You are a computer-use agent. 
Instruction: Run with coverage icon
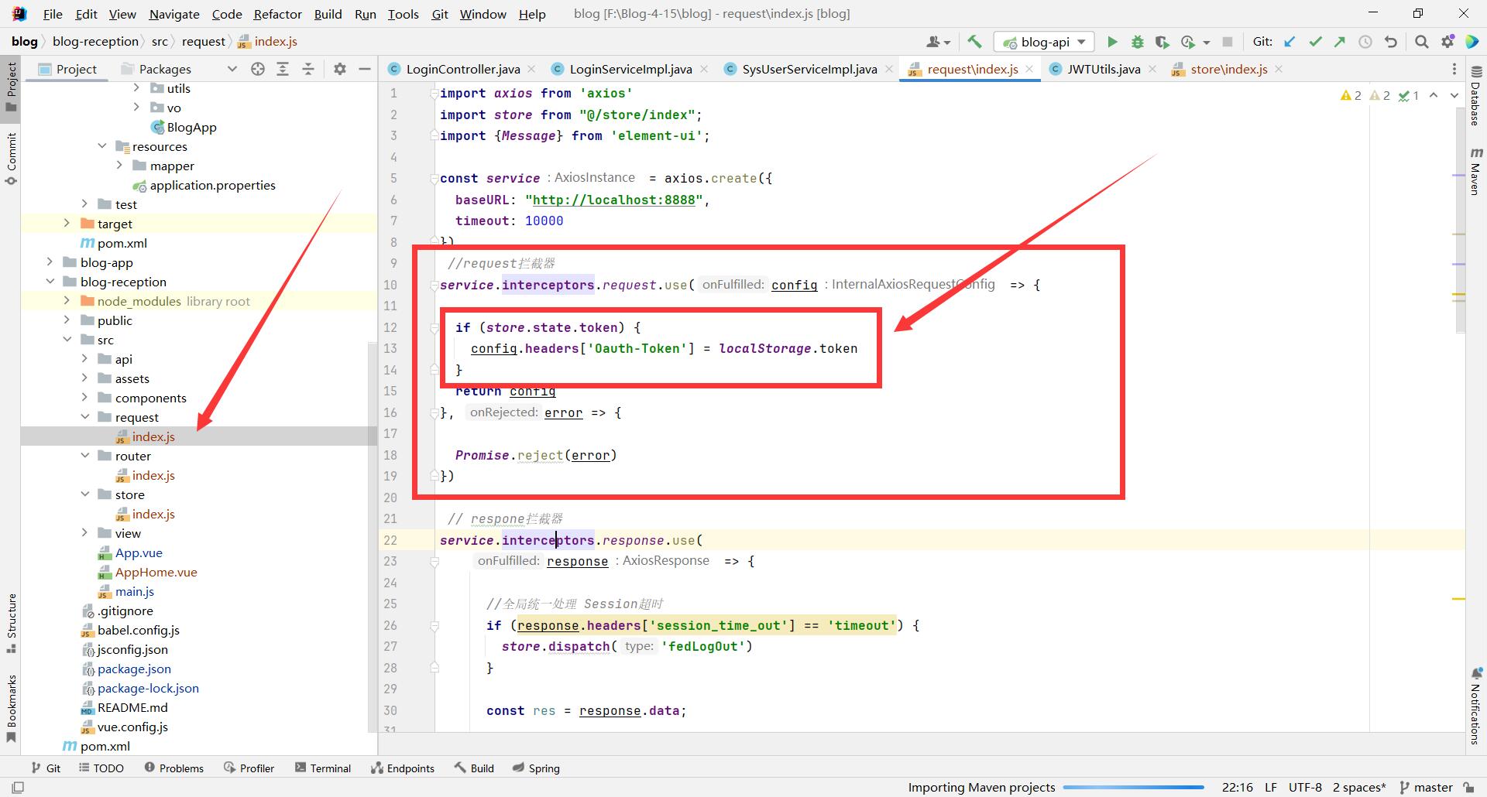pyautogui.click(x=1162, y=42)
